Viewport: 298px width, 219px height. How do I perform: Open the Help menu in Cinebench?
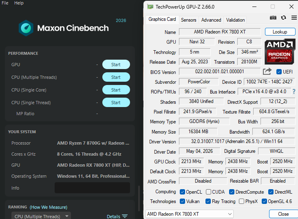[19, 3]
